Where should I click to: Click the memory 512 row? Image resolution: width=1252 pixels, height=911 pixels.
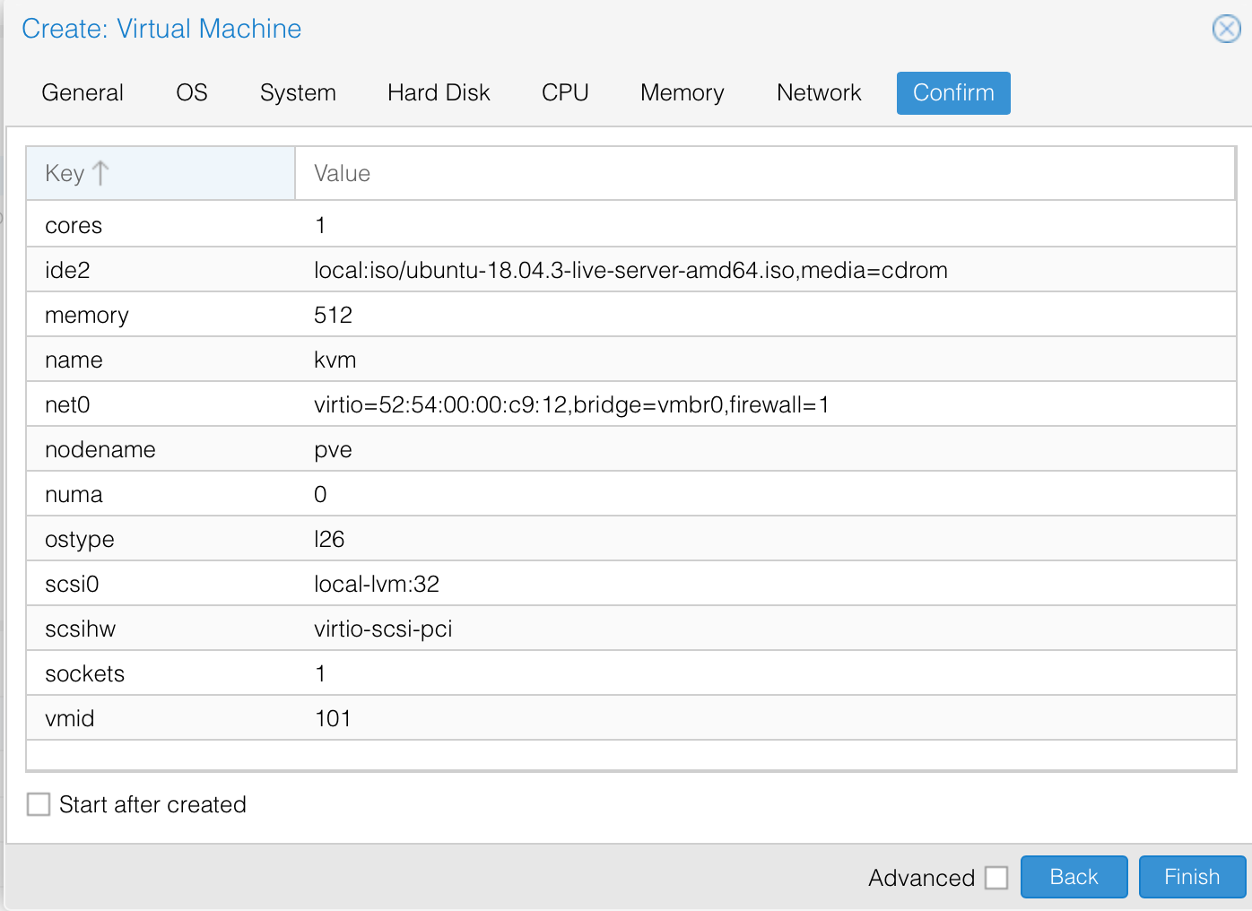pos(333,315)
